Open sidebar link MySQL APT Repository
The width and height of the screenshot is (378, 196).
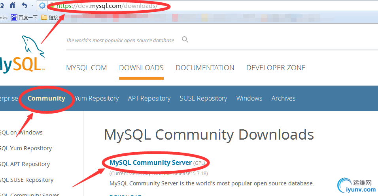click(x=25, y=164)
